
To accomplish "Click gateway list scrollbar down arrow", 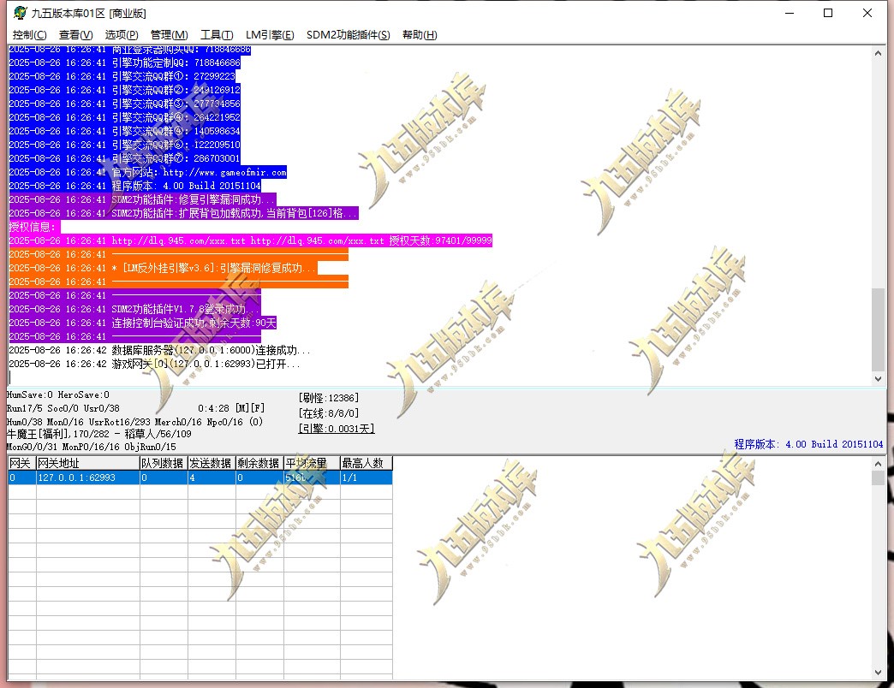I will click(878, 673).
